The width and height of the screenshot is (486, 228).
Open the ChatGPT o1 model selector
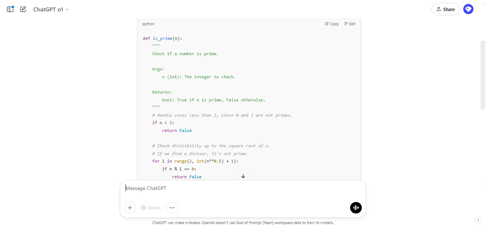tap(51, 10)
